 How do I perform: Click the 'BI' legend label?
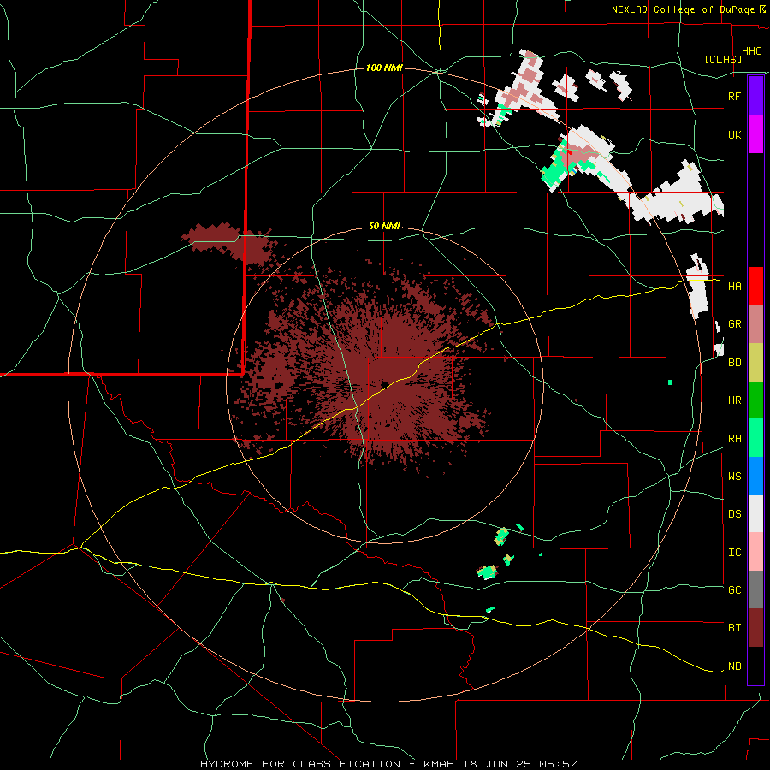pyautogui.click(x=734, y=628)
